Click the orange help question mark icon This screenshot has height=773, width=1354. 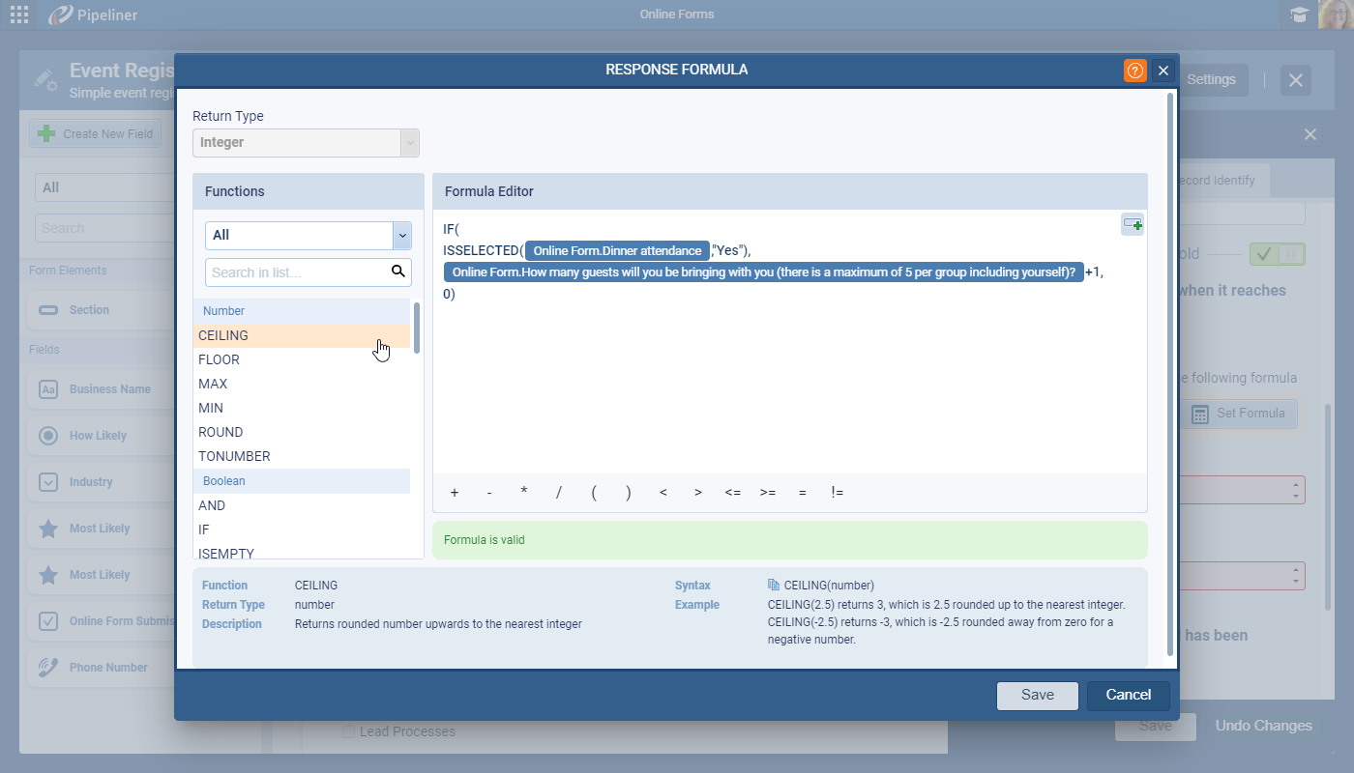(1134, 71)
